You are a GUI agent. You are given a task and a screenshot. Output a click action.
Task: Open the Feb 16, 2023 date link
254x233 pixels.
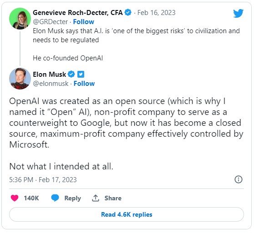[x=157, y=13]
